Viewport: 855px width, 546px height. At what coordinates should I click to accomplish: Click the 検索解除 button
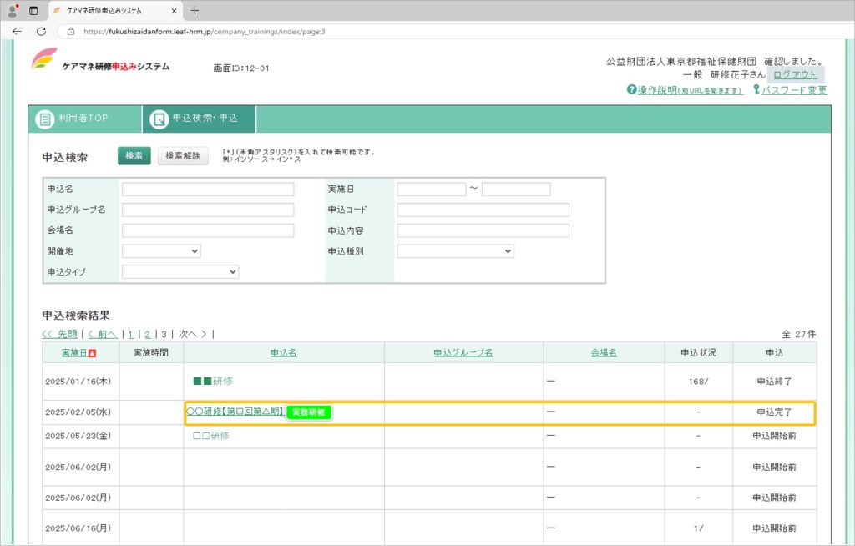pyautogui.click(x=183, y=155)
